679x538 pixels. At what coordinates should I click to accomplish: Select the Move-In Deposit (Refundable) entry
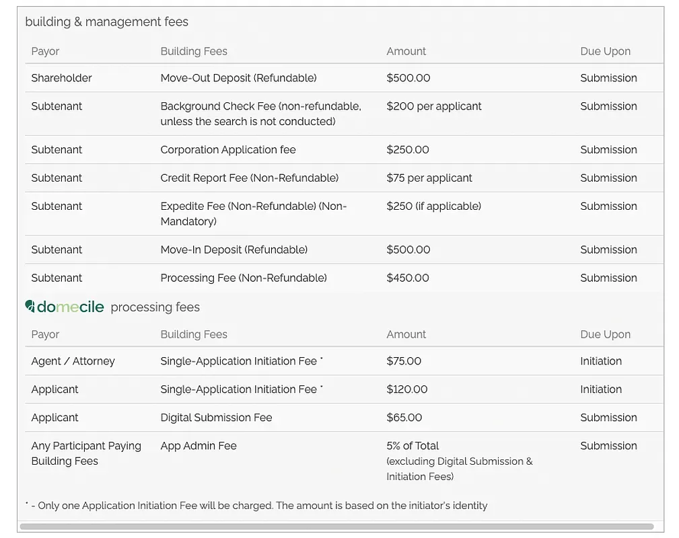point(234,249)
